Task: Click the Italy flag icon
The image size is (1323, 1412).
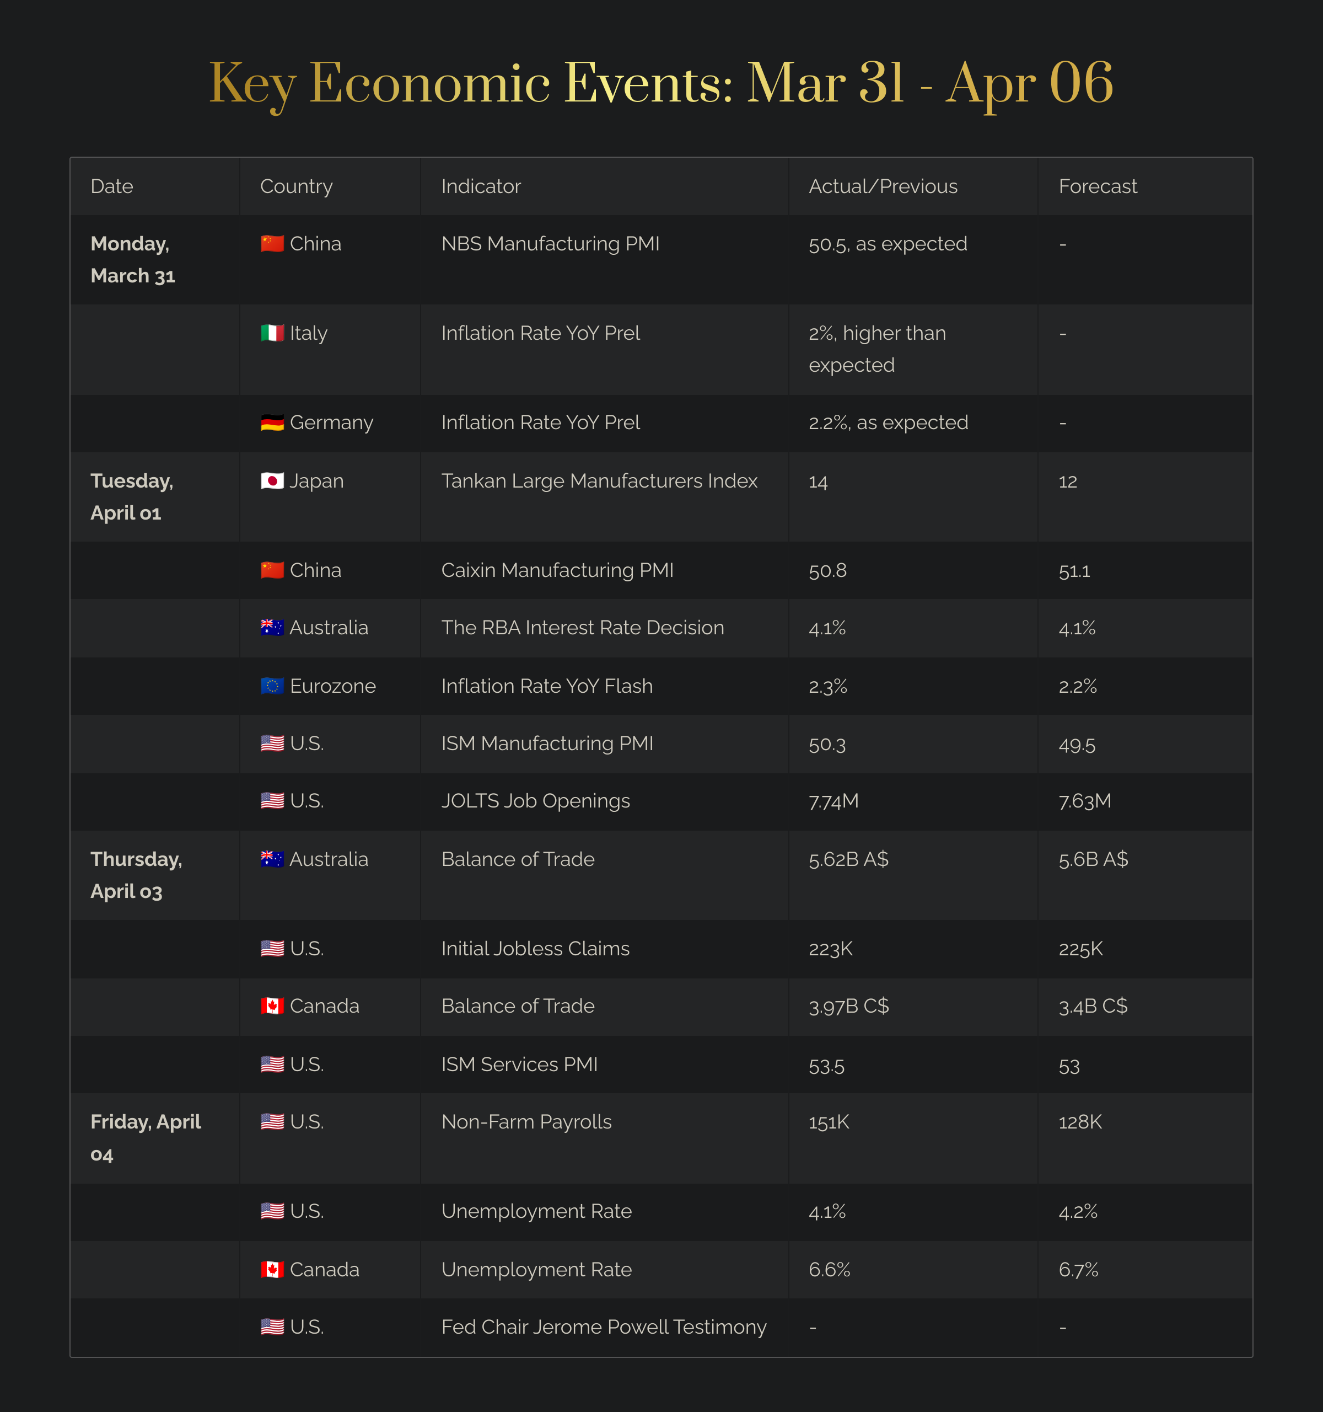Action: coord(272,333)
